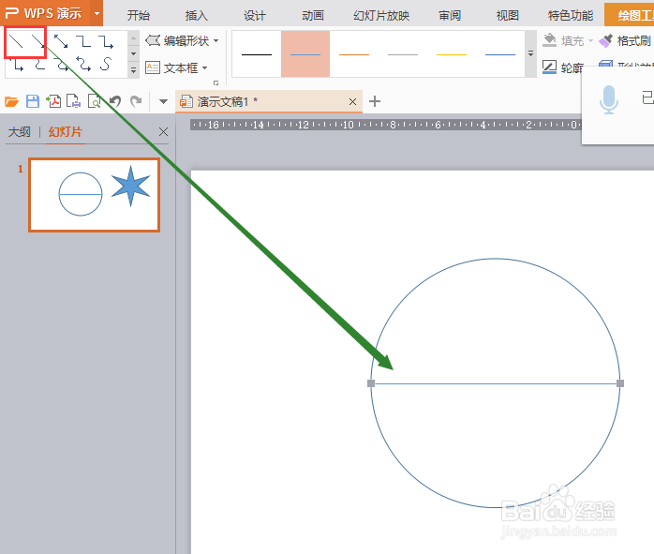Open the 视图 ribbon tab
654x554 pixels.
pos(508,15)
